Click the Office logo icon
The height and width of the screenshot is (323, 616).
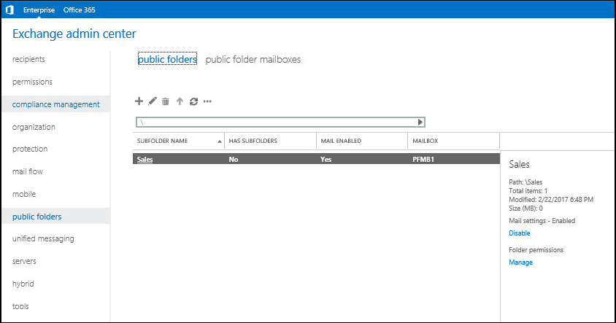(9, 9)
